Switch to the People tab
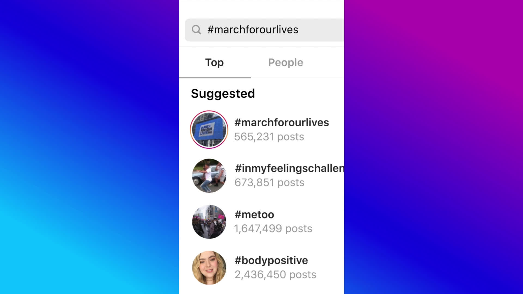Screen dimensions: 523x294 [285, 63]
